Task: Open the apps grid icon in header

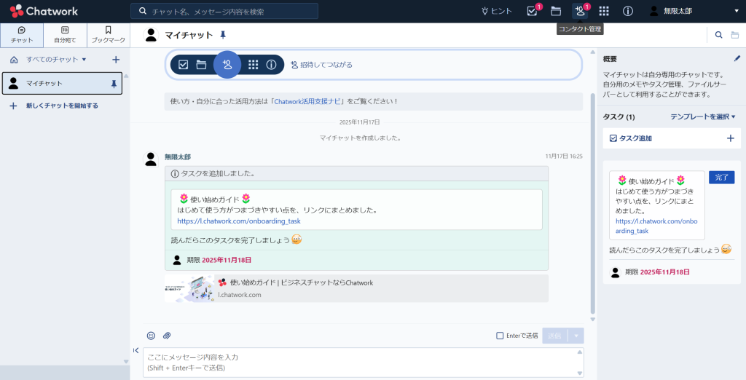Action: [604, 11]
